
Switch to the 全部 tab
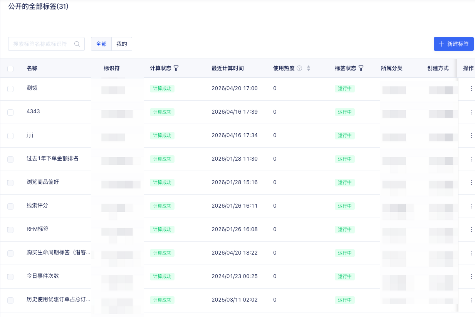pos(101,44)
